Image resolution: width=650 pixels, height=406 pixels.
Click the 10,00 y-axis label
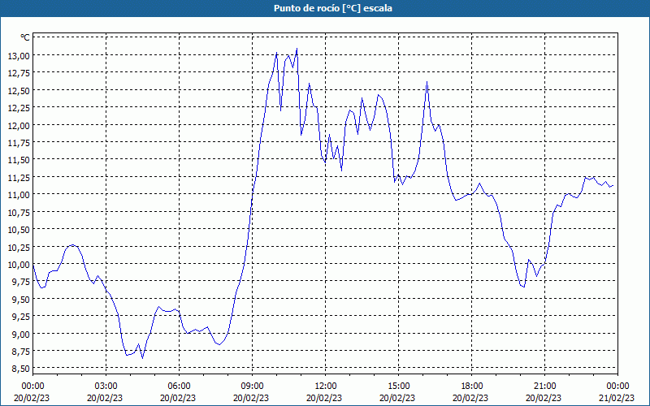coord(19,265)
